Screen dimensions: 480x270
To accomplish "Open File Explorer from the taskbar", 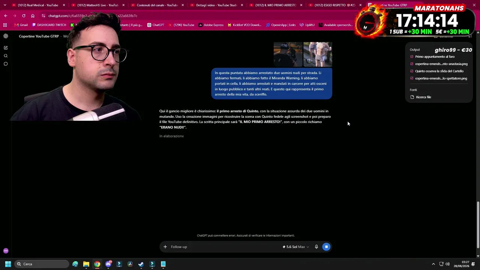I will 86,264.
